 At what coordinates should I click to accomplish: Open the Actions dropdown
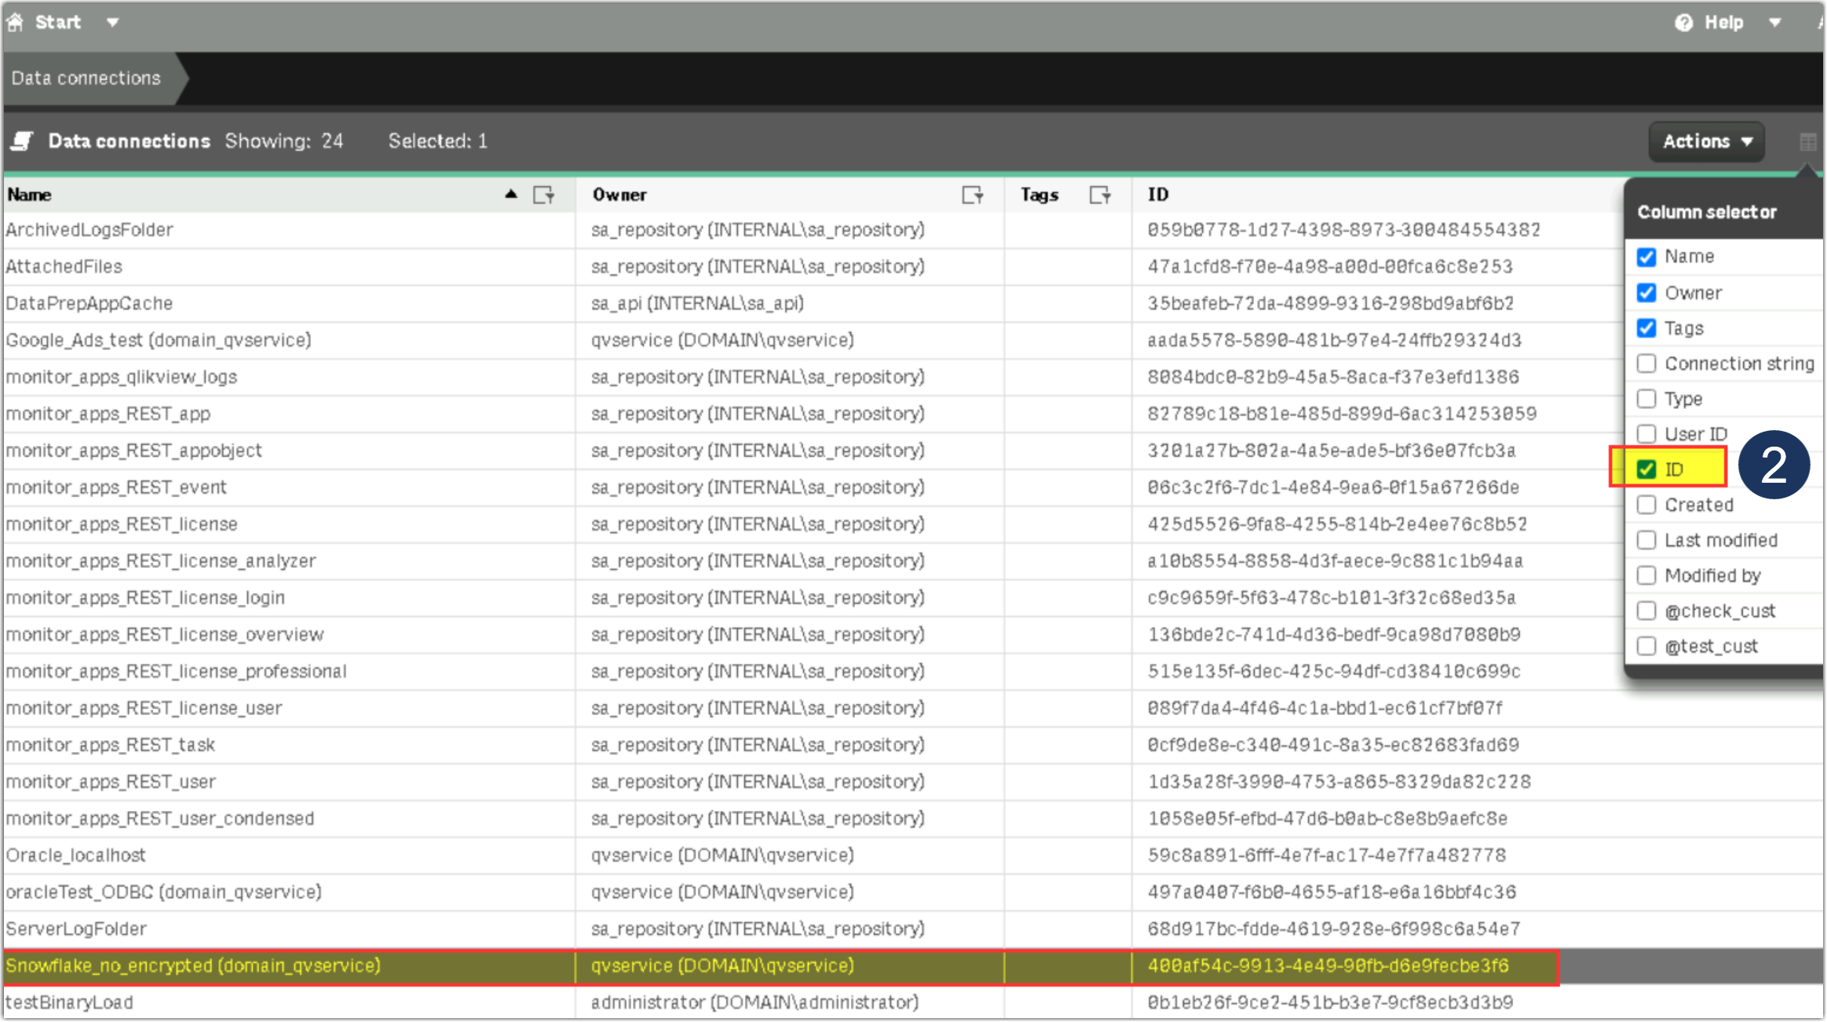[1705, 141]
